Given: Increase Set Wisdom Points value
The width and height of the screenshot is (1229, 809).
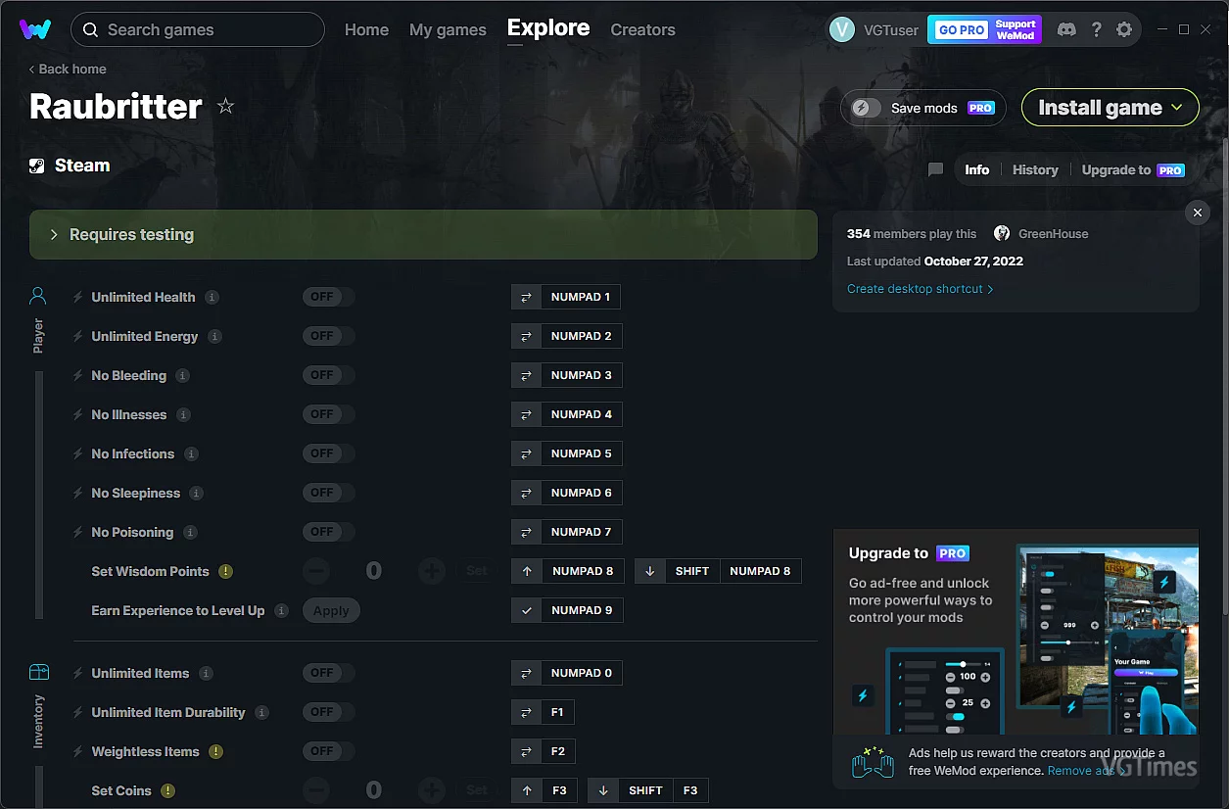Looking at the screenshot, I should click(x=431, y=571).
